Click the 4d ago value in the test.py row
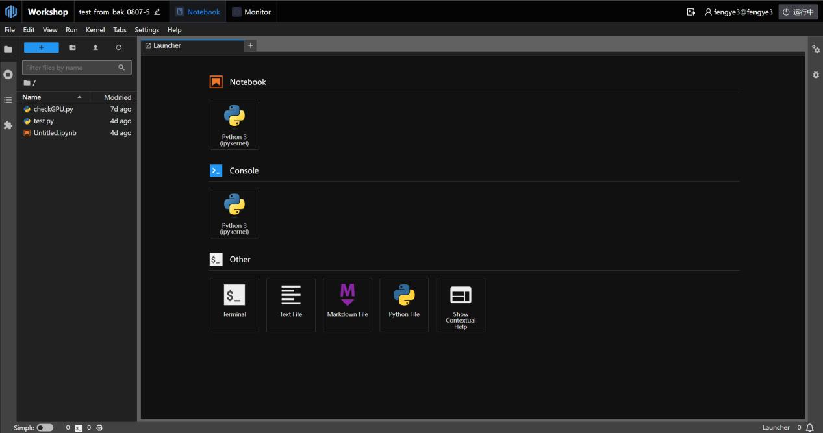Image resolution: width=823 pixels, height=433 pixels. tap(121, 121)
